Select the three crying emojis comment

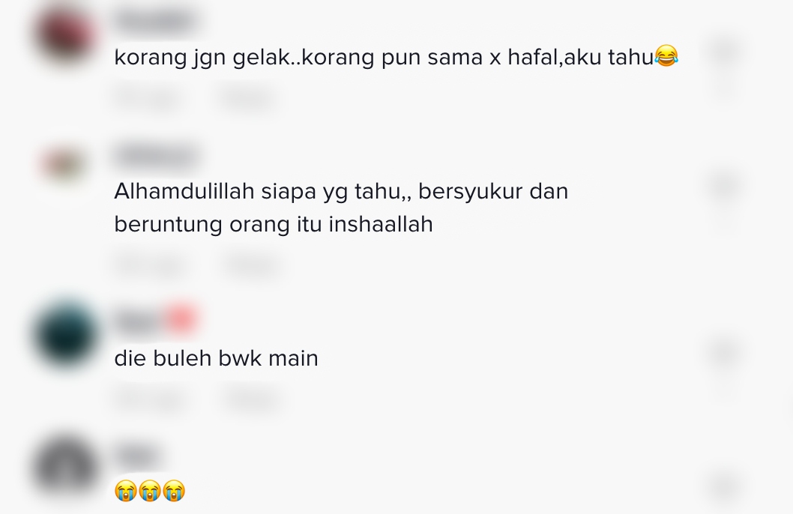coord(150,491)
